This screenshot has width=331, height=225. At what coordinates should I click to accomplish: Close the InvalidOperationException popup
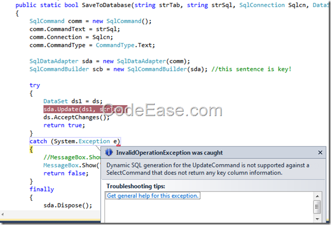click(320, 152)
